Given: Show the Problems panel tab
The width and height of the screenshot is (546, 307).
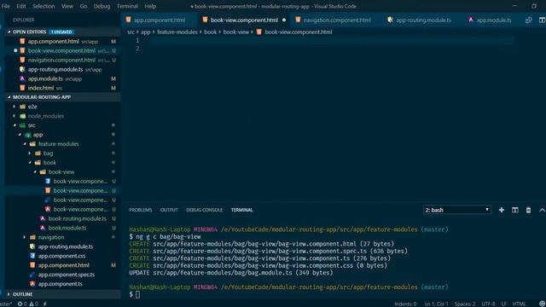Looking at the screenshot, I should (x=140, y=210).
